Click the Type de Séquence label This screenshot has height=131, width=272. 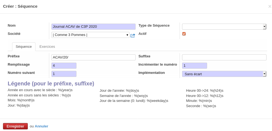pos(154,26)
